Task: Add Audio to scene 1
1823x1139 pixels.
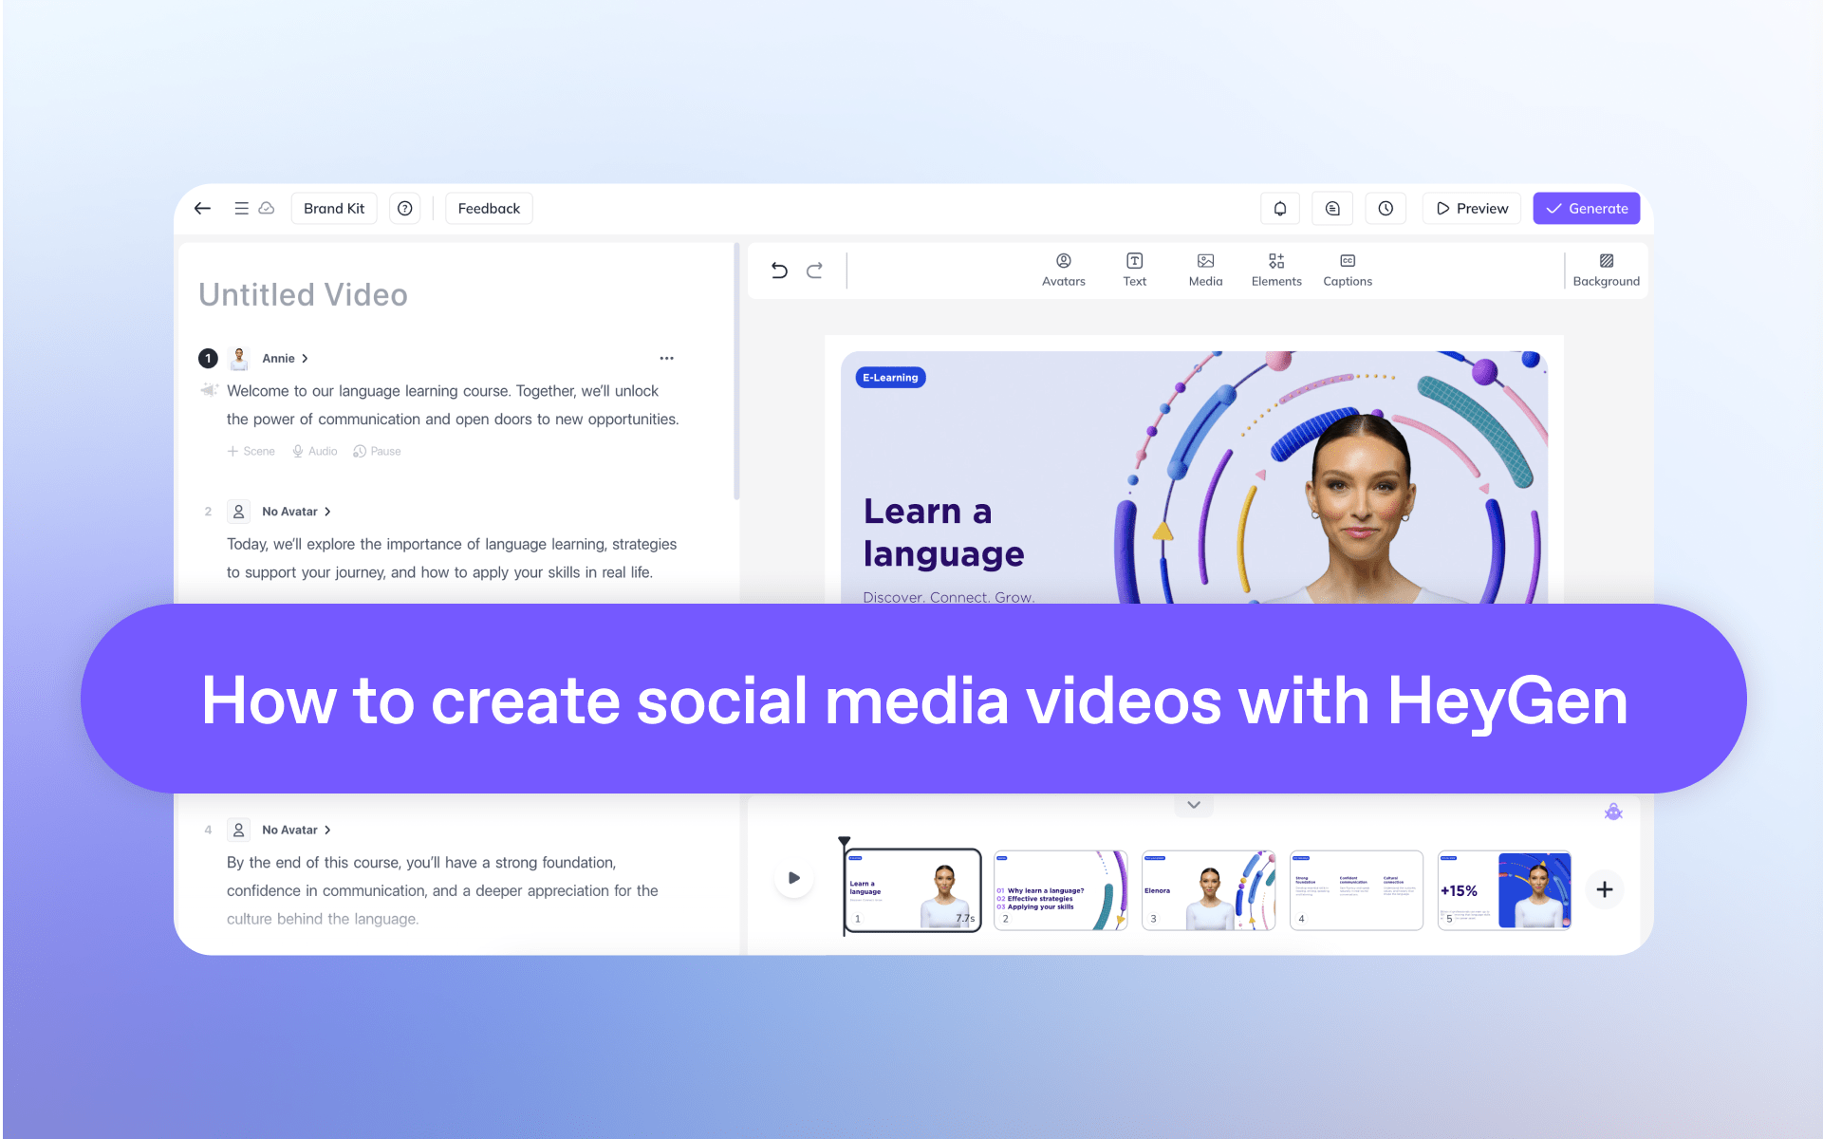Action: pos(315,452)
